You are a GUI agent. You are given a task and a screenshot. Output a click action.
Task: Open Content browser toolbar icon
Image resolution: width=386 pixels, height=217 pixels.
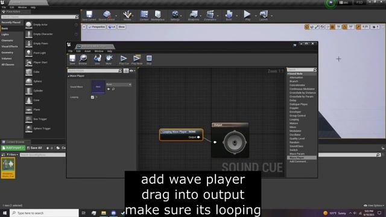click(x=144, y=16)
